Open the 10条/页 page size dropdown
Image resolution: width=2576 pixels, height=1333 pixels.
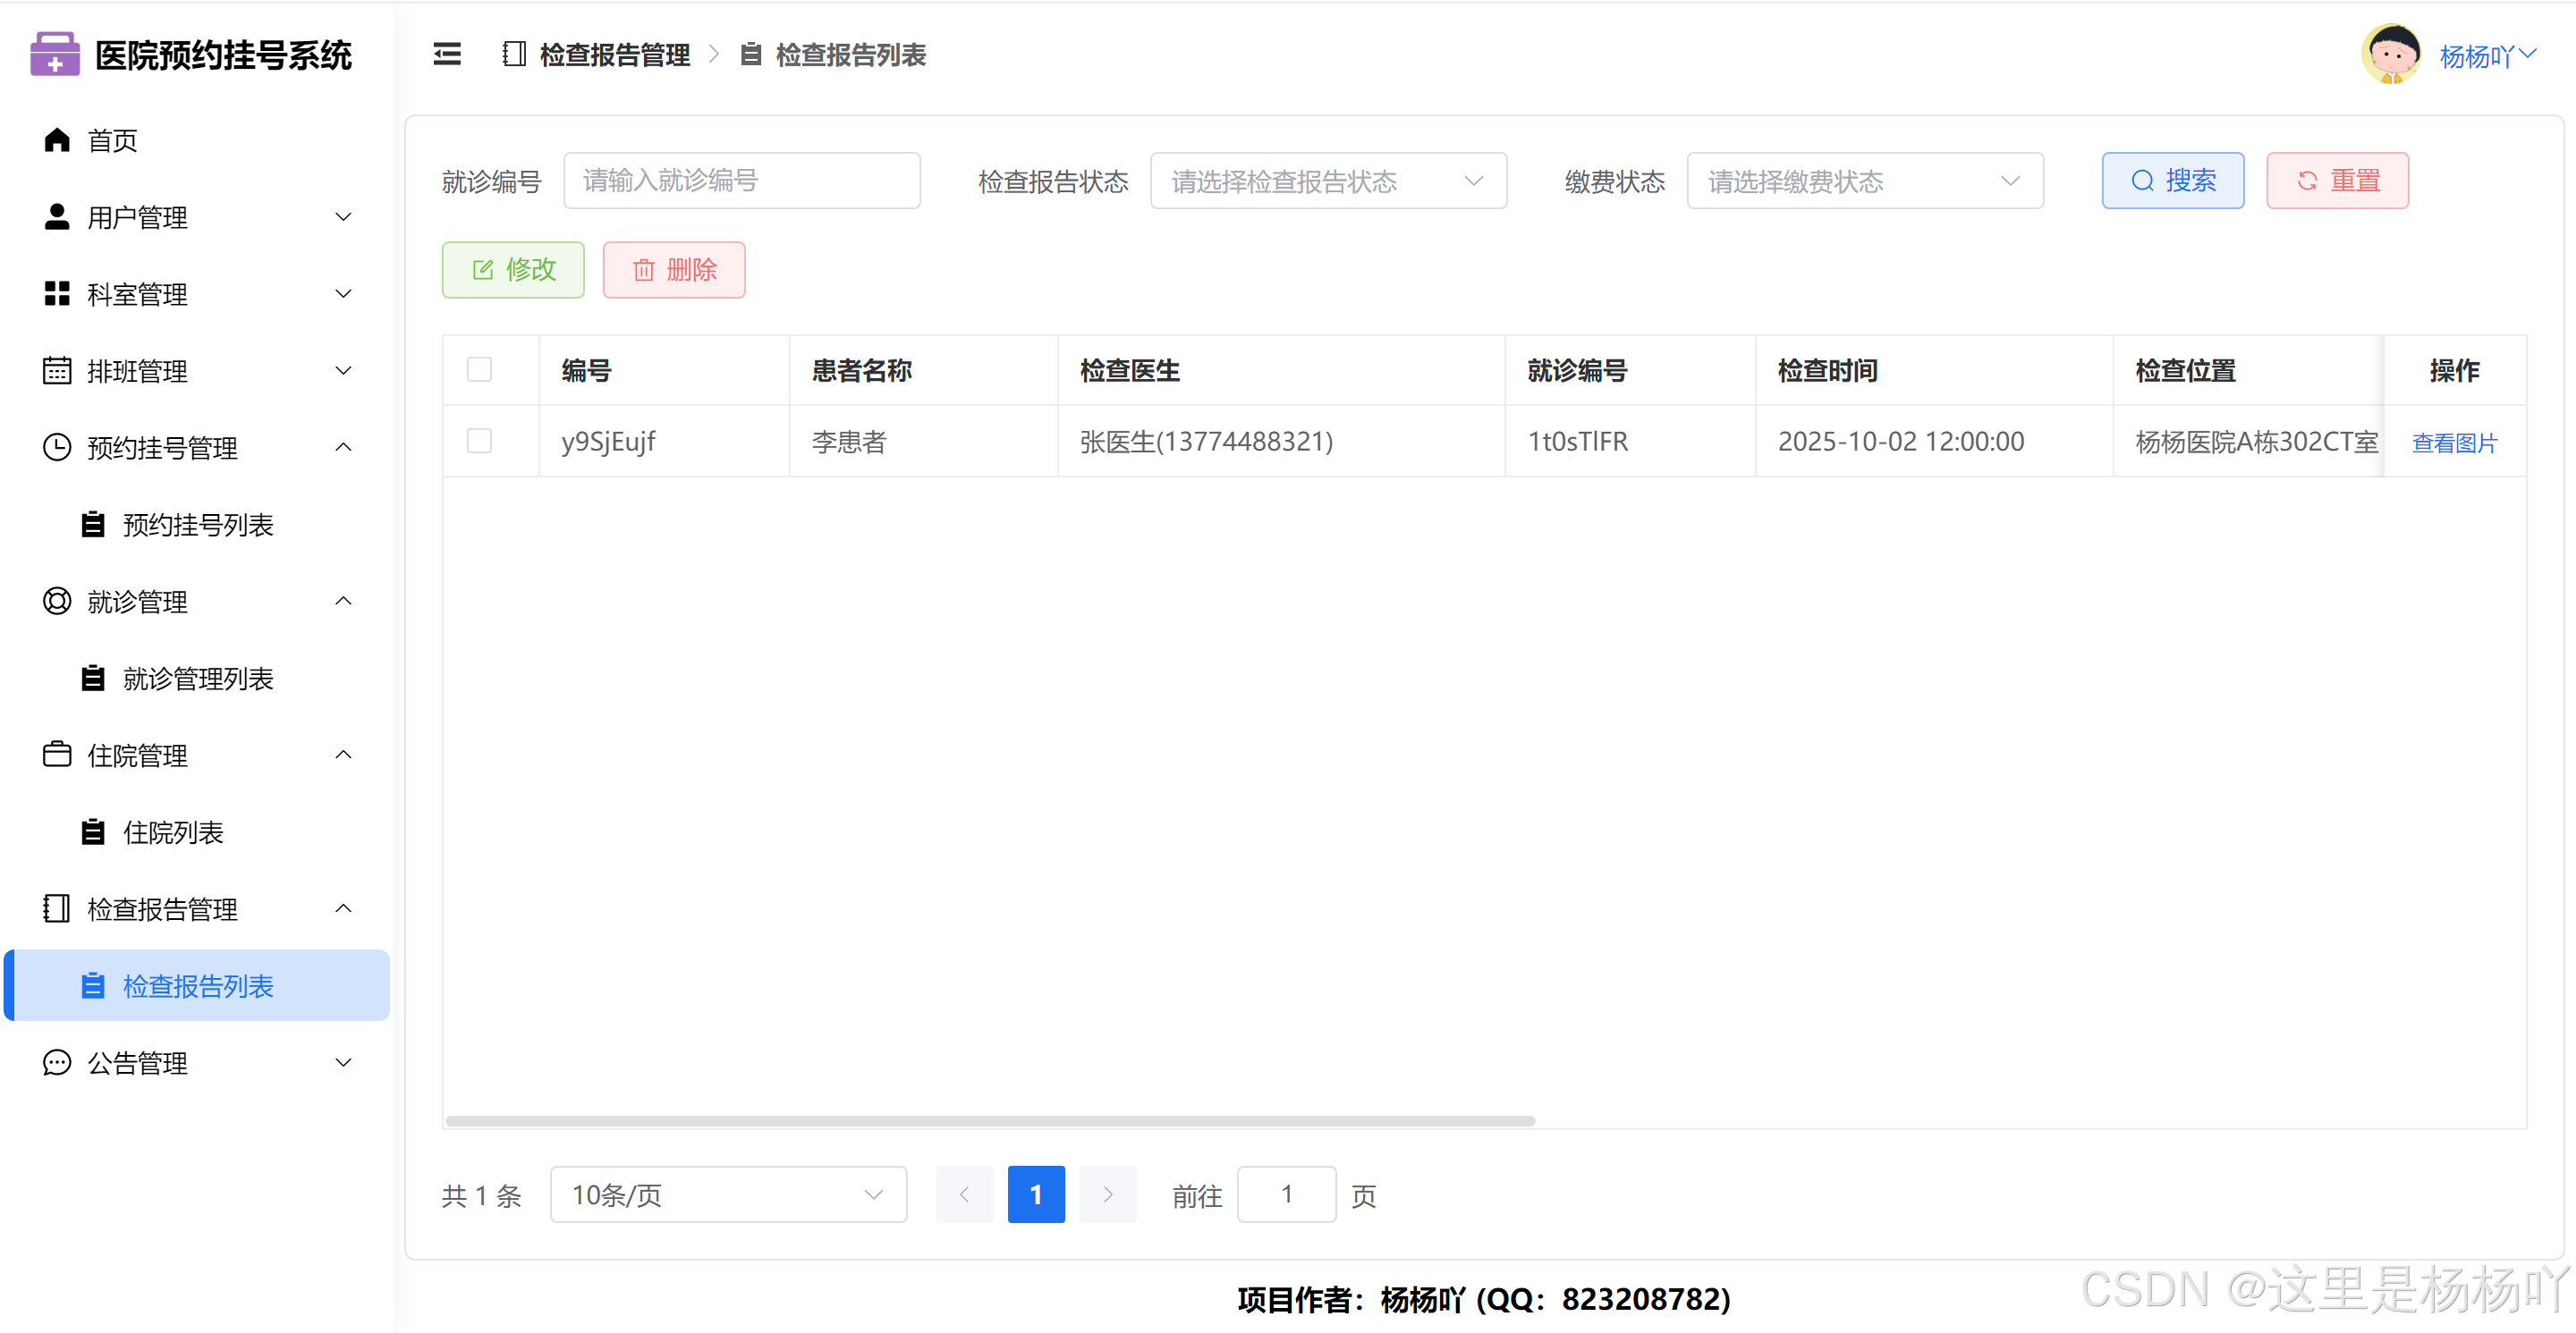coord(727,1194)
